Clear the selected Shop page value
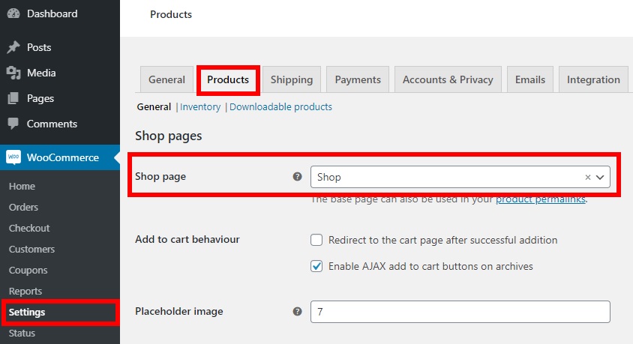The height and width of the screenshot is (344, 633). [x=588, y=178]
